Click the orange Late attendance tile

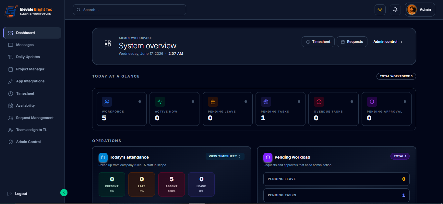[x=142, y=184]
